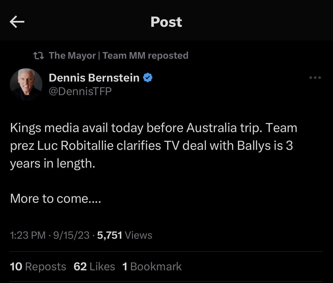Click "The Mayor | Team MM reposted" label

118,56
